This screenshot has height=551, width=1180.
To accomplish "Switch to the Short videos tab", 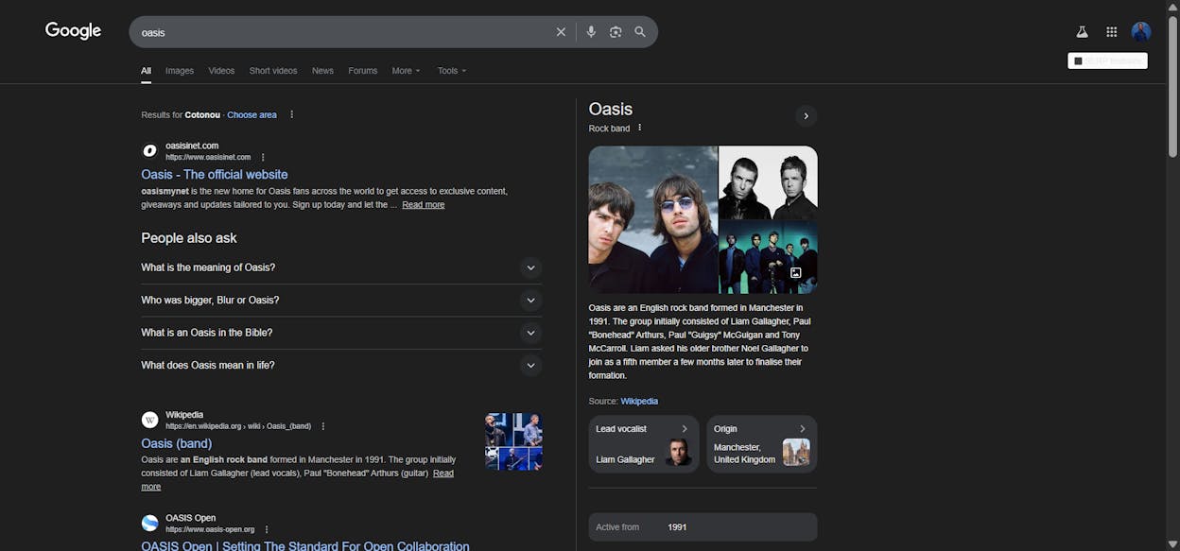I will (x=273, y=71).
